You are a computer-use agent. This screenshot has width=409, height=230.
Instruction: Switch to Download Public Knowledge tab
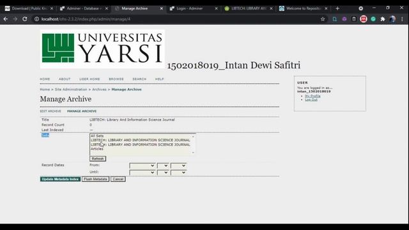click(29, 8)
